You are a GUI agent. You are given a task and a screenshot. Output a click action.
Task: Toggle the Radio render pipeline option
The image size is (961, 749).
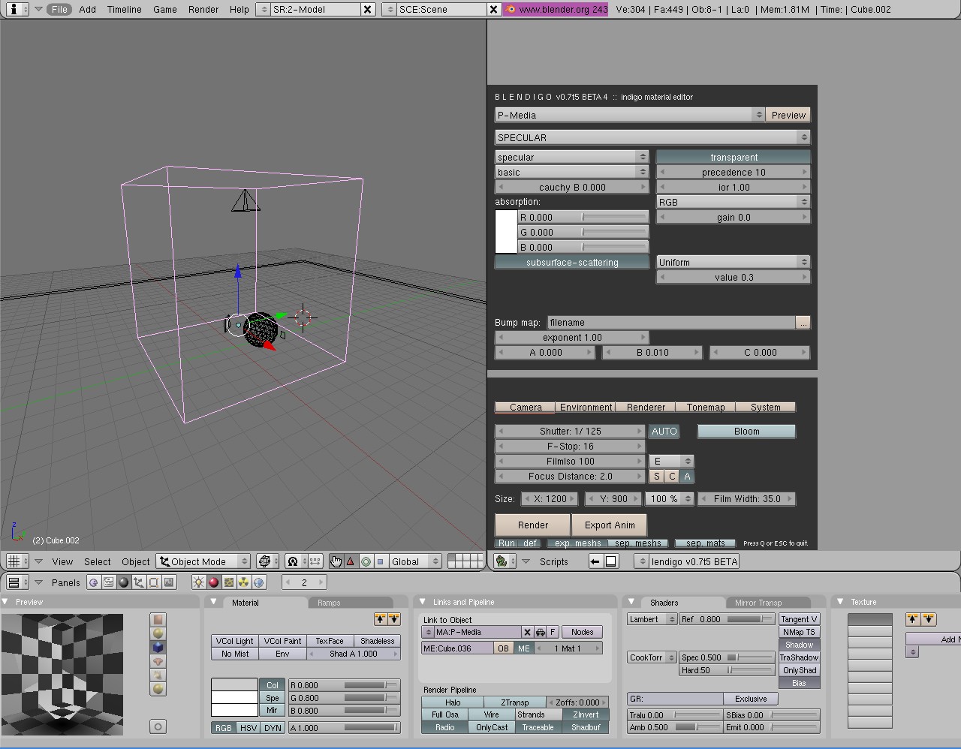[444, 727]
